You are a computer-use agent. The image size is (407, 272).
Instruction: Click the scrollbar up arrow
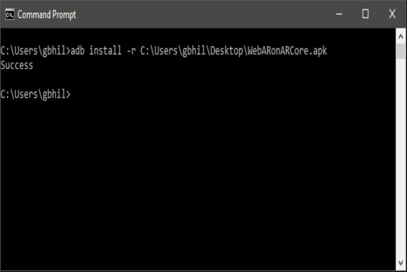coord(400,37)
